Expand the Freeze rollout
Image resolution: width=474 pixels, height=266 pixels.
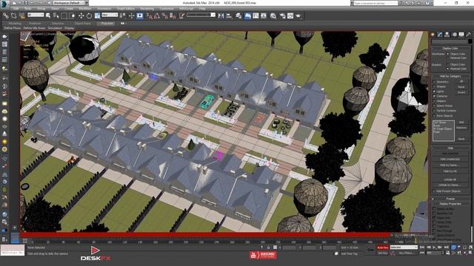pyautogui.click(x=450, y=199)
